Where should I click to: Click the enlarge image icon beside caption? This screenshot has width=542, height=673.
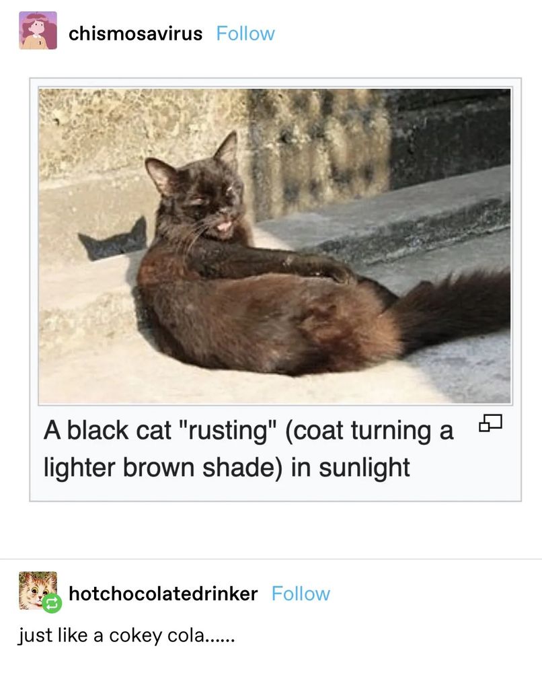pyautogui.click(x=490, y=423)
